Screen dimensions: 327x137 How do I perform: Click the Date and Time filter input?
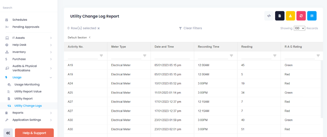172,56
